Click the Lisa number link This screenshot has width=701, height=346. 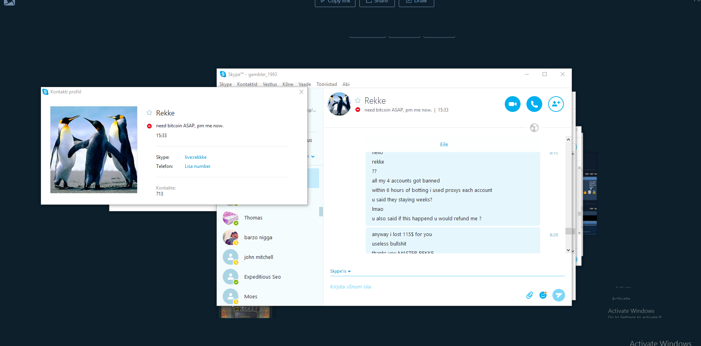pos(198,166)
